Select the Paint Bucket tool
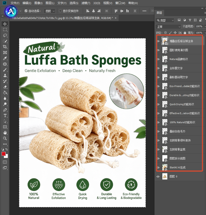The image size is (206, 215). pyautogui.click(x=5, y=93)
